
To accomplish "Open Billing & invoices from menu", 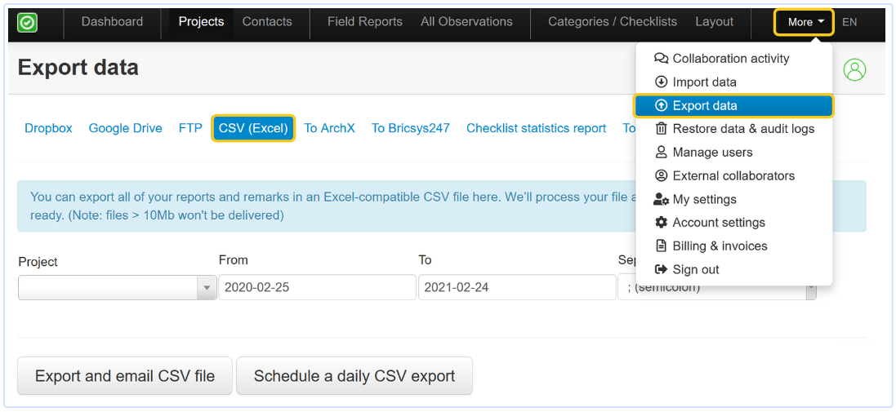I will pos(719,246).
